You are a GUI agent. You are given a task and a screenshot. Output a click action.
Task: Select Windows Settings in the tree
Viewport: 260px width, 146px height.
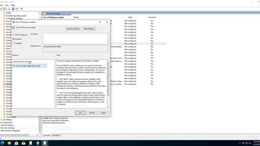point(7,128)
